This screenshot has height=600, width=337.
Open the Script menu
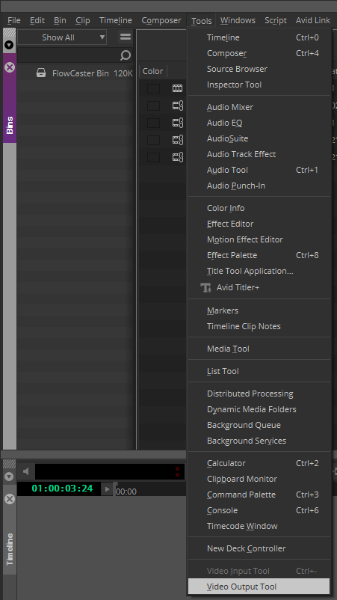pyautogui.click(x=276, y=20)
